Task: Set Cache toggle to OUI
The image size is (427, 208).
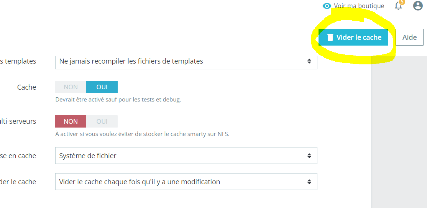Action: click(102, 87)
